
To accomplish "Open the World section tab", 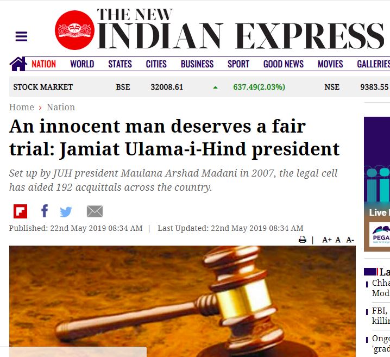I will tap(82, 64).
